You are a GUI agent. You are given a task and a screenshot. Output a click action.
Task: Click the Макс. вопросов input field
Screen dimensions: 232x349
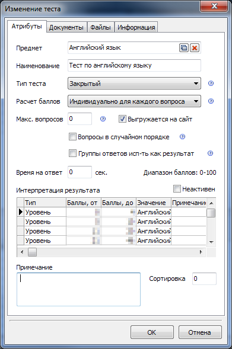[80, 119]
